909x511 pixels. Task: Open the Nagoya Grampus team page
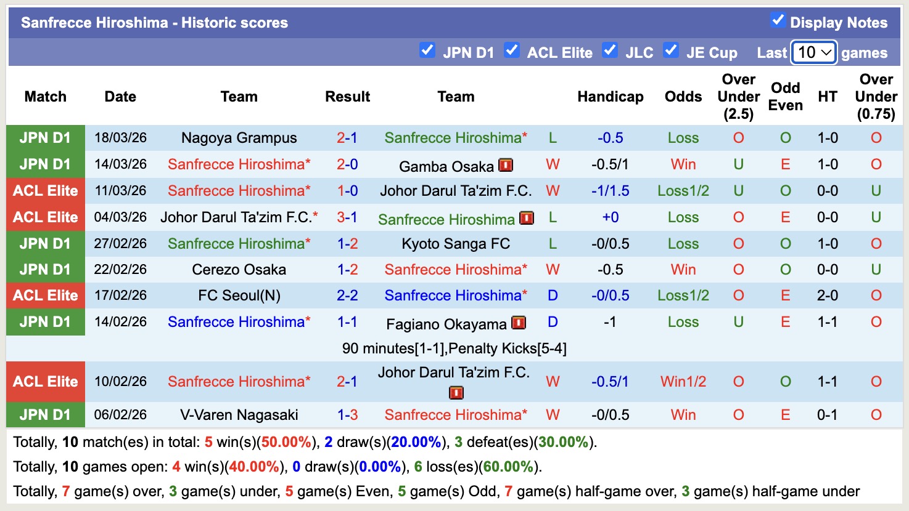click(239, 138)
